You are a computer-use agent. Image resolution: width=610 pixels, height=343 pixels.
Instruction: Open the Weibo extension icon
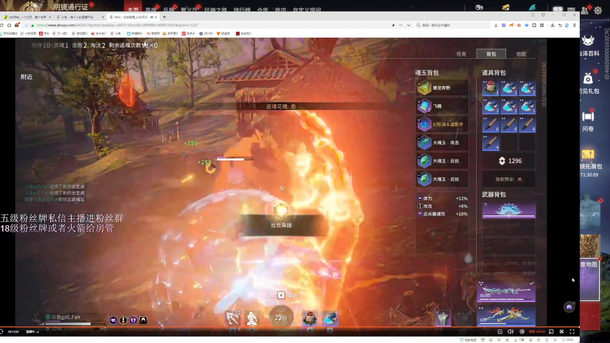click(x=519, y=25)
